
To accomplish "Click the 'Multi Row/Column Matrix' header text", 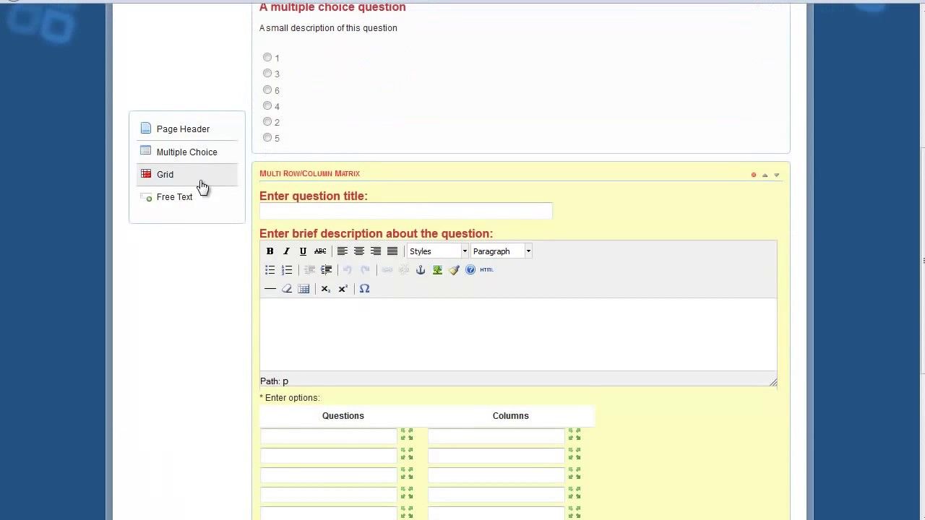I will [x=309, y=173].
